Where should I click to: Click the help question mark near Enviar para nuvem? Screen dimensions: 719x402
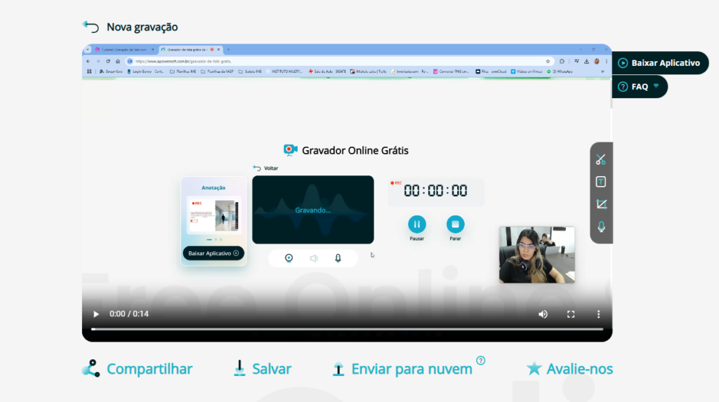(x=481, y=361)
